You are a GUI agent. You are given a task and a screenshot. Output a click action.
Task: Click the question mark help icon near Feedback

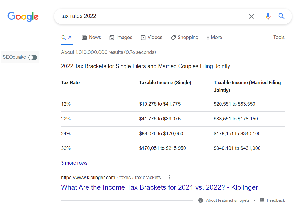coord(200,200)
